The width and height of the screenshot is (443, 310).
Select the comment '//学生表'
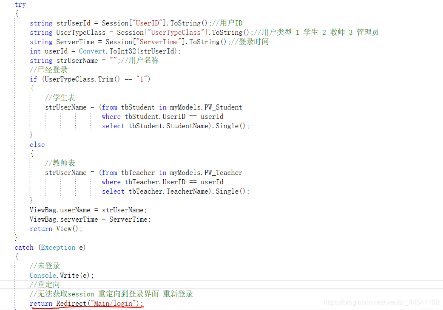point(60,98)
